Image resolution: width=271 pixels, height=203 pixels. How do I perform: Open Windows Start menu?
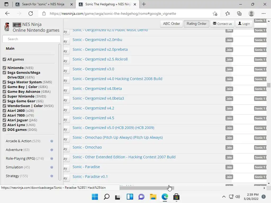[x=95, y=197]
